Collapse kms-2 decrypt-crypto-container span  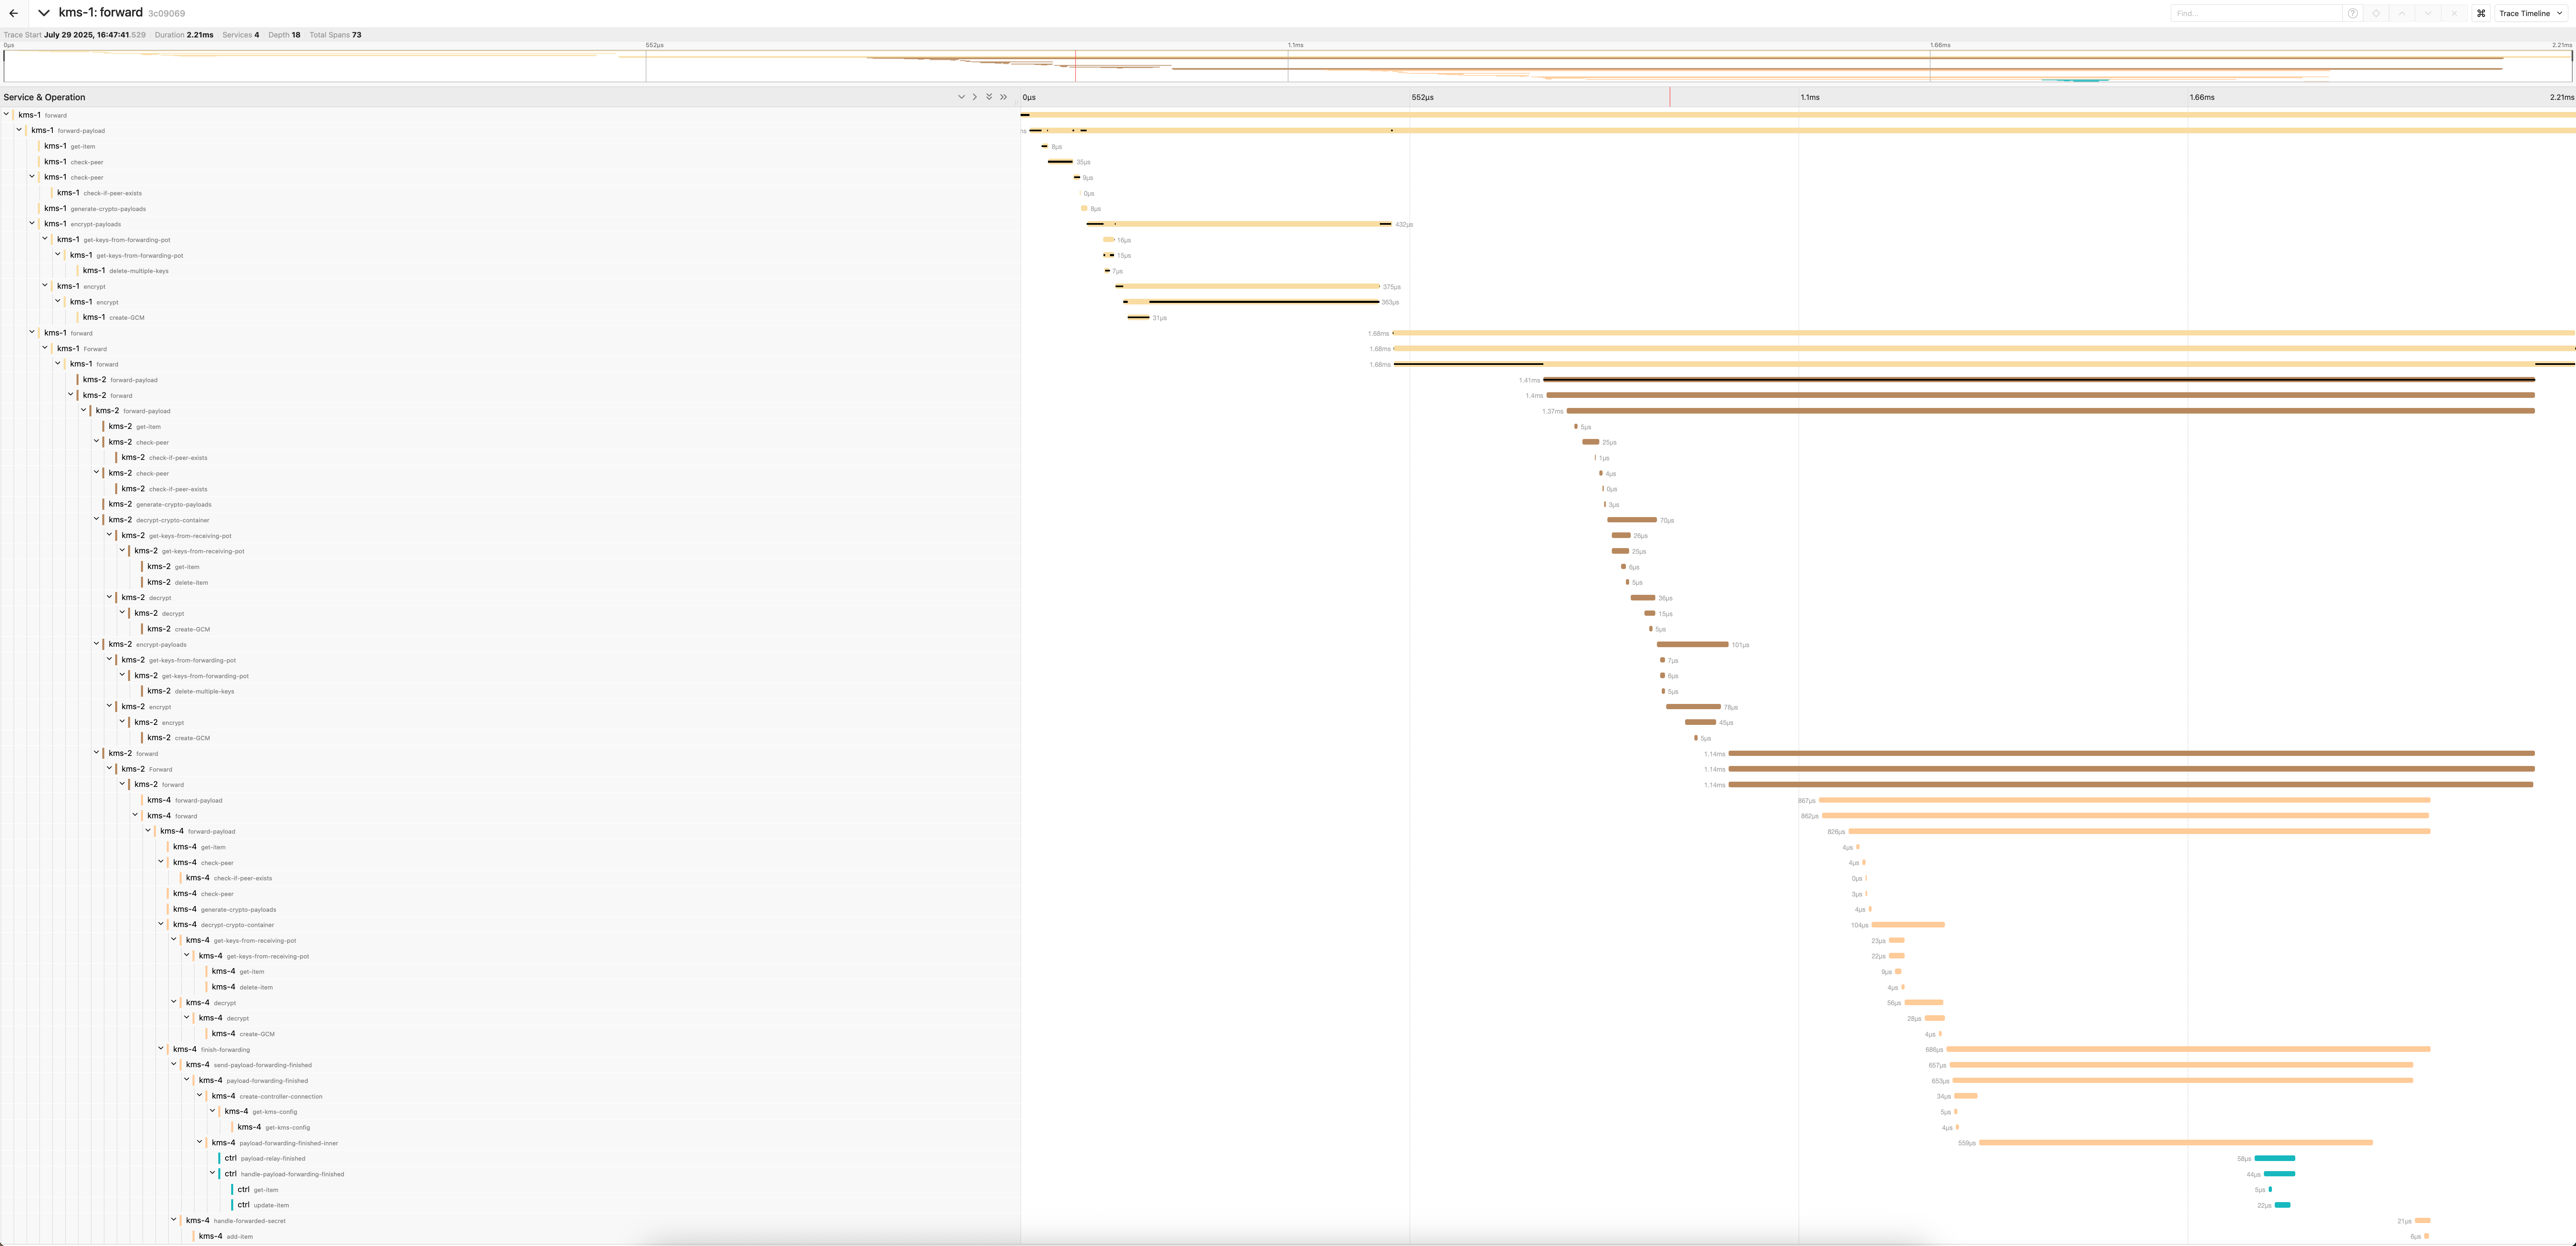coord(97,519)
